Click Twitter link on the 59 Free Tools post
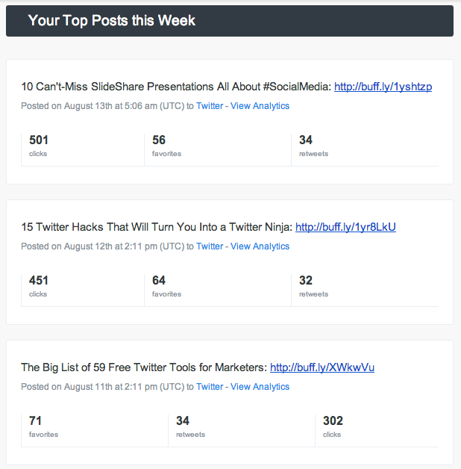Screen dimensions: 461x469 click(x=210, y=386)
